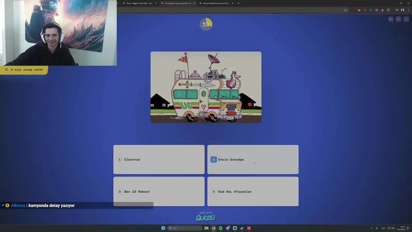412x232 pixels.
Task: Open the Chrome three-dot menu
Action: coord(408,10)
